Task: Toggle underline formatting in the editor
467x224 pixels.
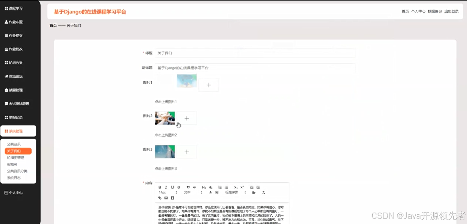Action: 172,187
